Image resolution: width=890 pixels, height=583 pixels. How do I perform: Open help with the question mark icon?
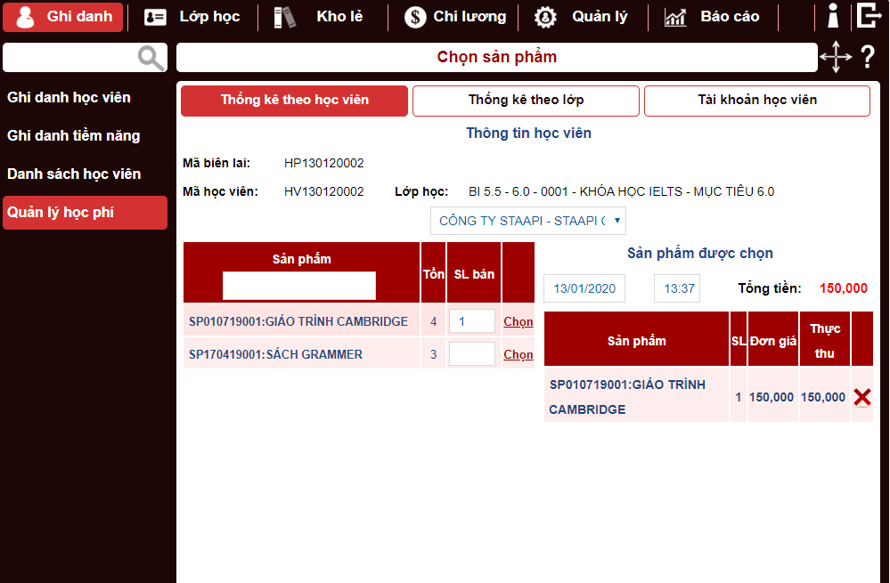(868, 58)
